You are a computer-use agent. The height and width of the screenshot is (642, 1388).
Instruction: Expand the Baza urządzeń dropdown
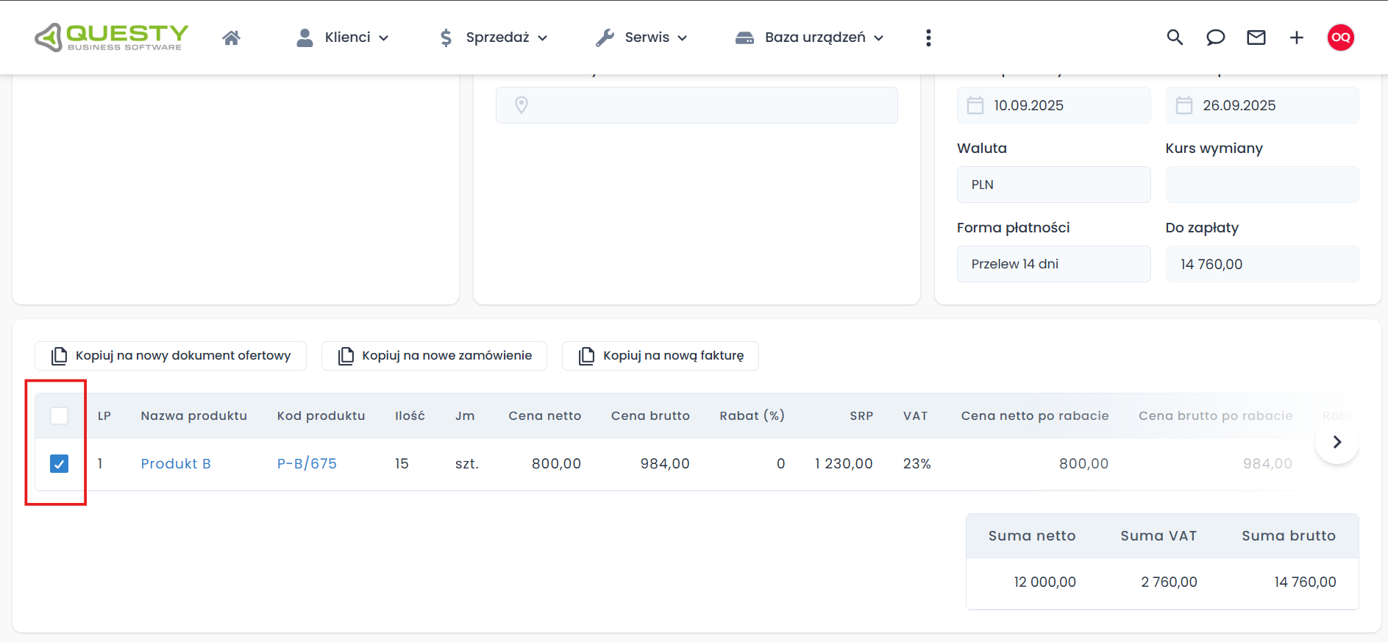809,38
